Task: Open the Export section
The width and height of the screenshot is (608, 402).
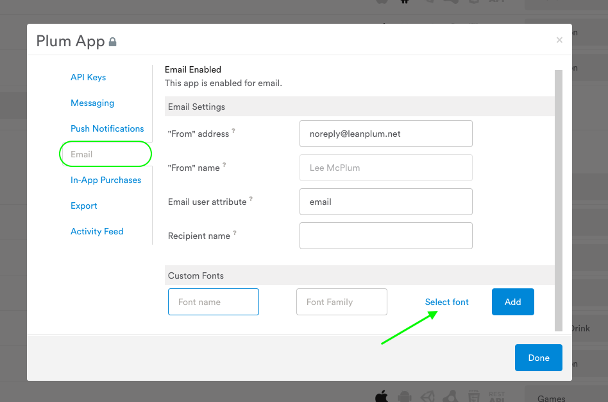Action: (83, 205)
